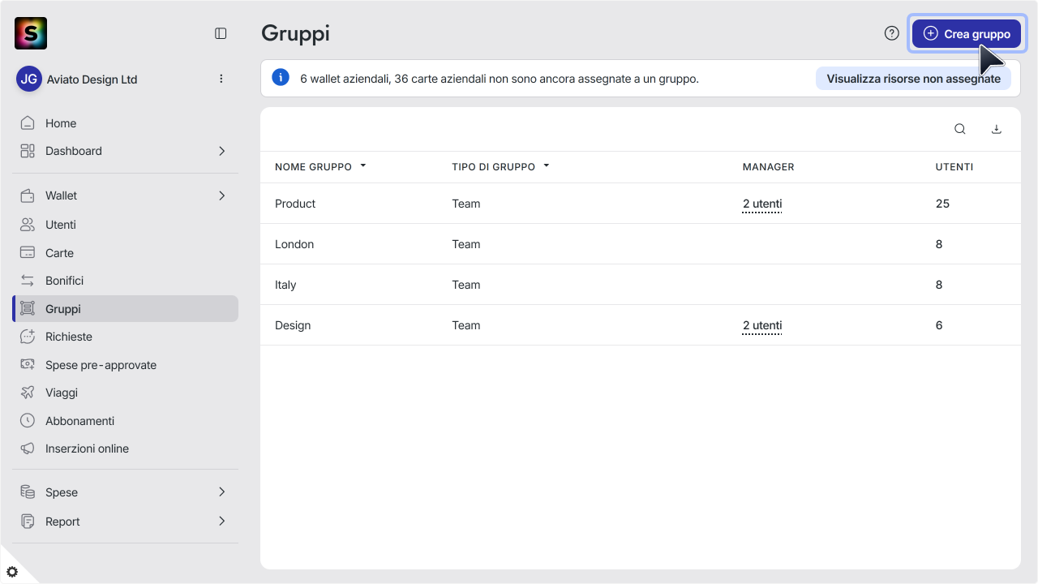
Task: Click the Utenti people icon
Action: tap(28, 225)
